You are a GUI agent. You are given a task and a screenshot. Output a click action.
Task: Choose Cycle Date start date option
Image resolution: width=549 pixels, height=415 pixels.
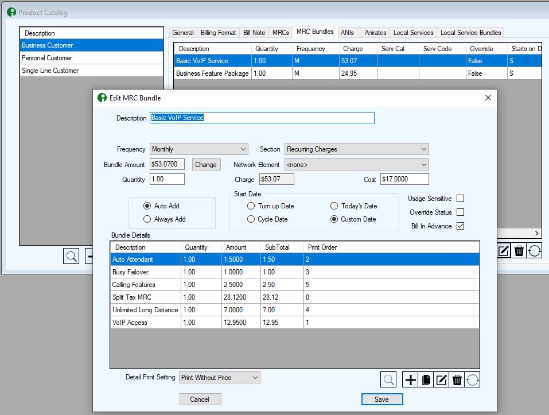[x=251, y=219]
